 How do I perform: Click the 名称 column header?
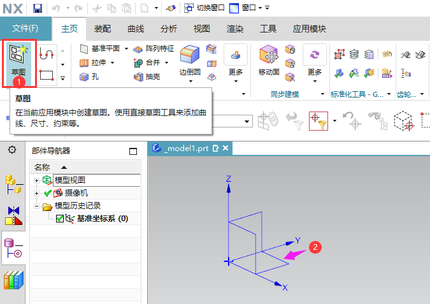click(41, 167)
